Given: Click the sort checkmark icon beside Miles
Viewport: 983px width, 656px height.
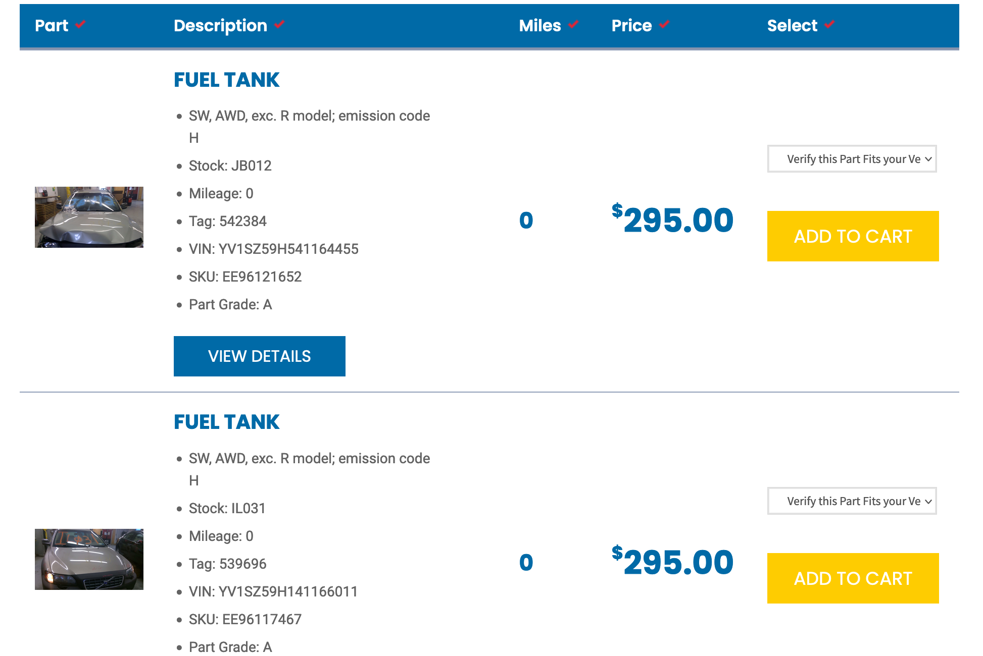Looking at the screenshot, I should coord(573,24).
